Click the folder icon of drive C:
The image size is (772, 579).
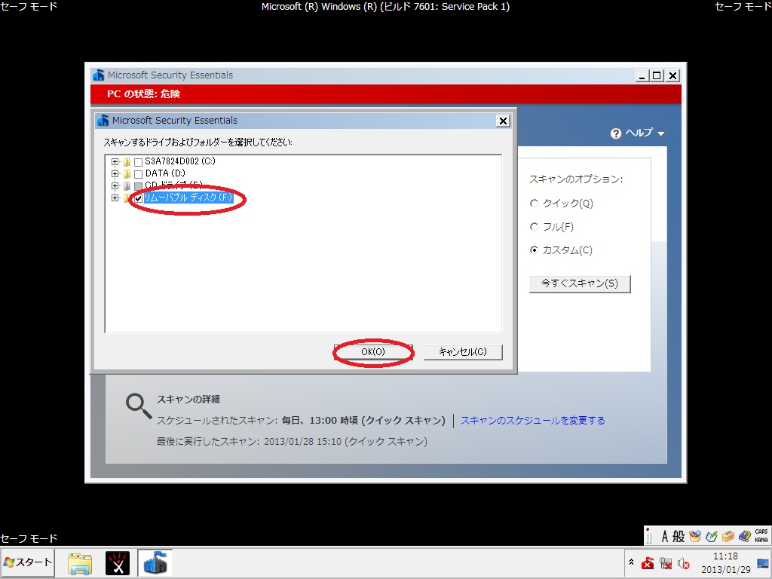click(127, 162)
